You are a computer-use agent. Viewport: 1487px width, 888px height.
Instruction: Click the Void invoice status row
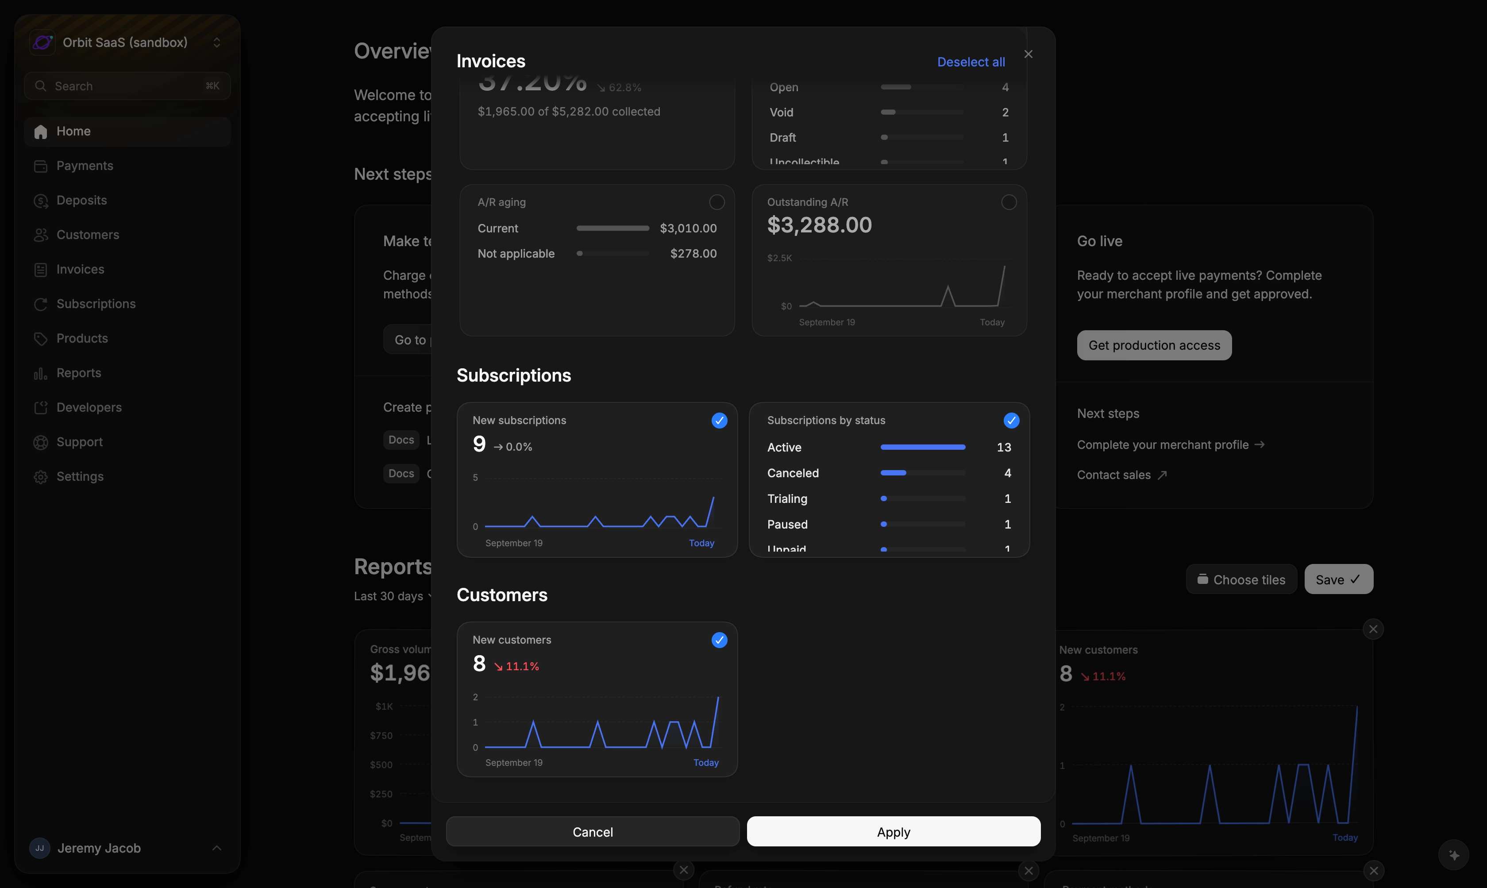point(890,112)
